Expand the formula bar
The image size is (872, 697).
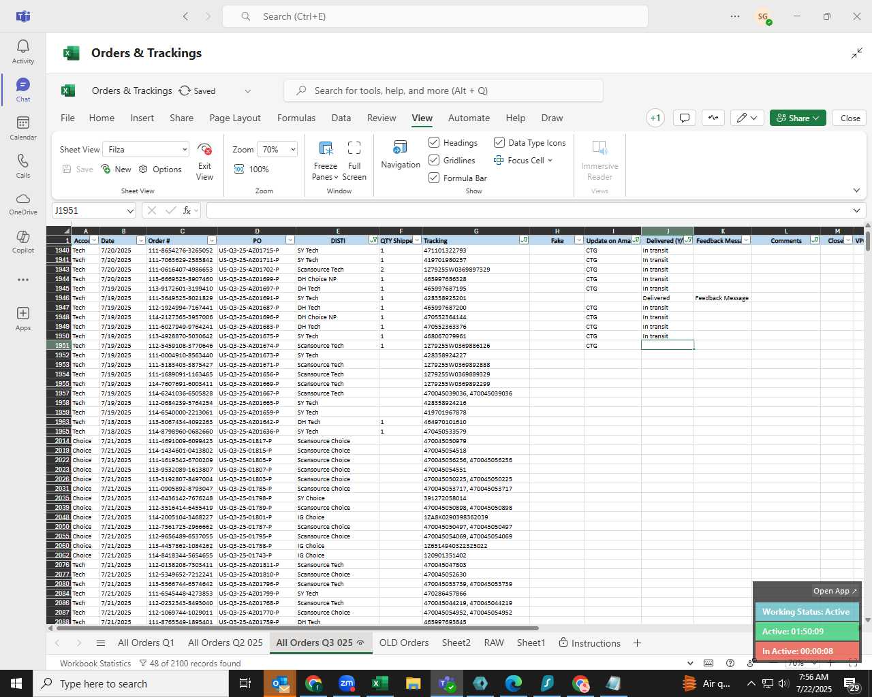[856, 210]
